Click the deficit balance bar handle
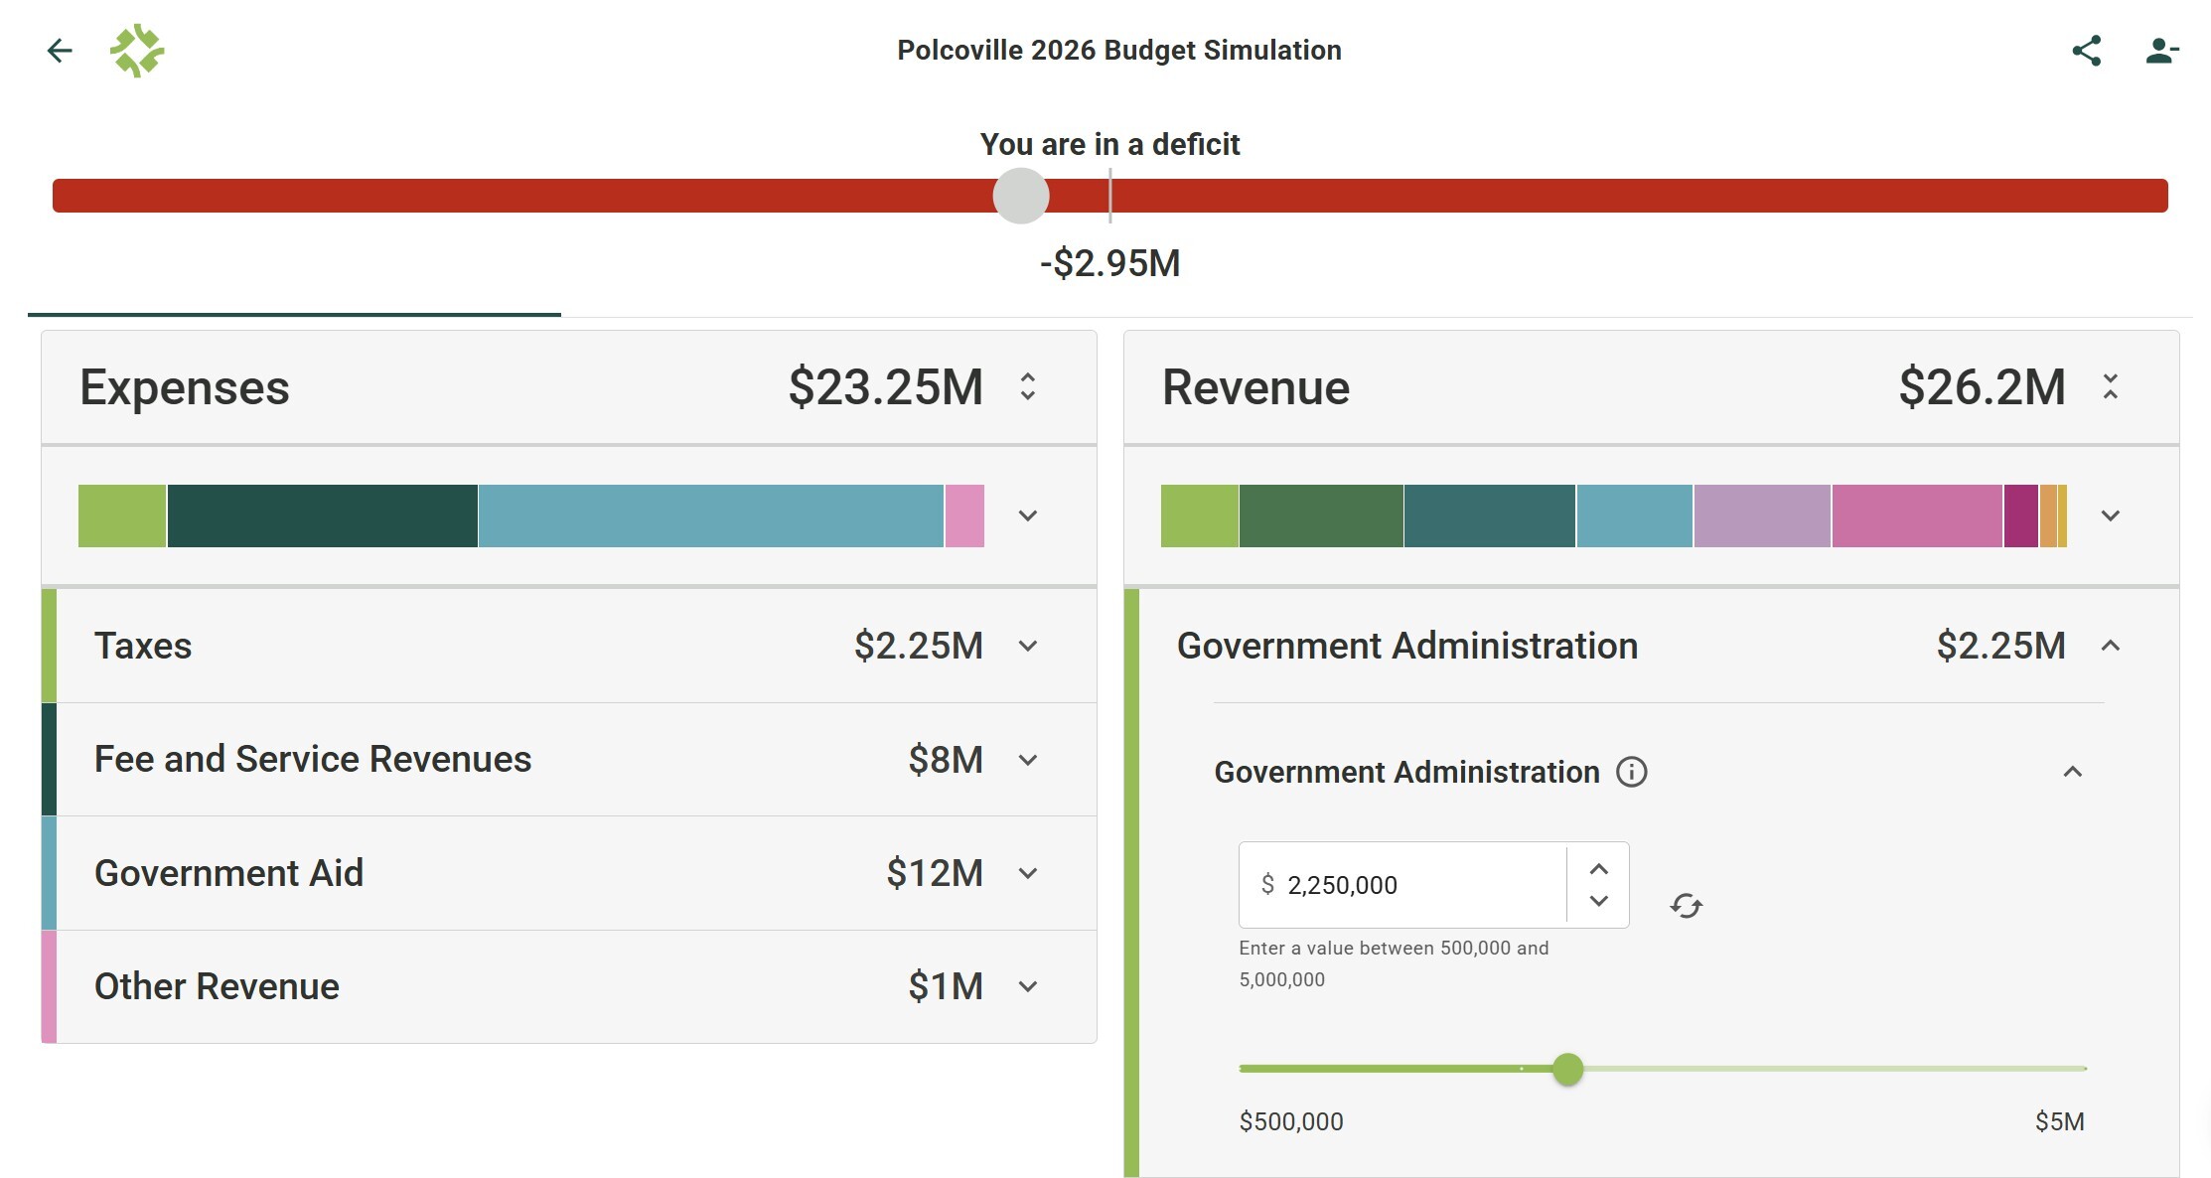Screen dimensions: 2211x1178 [1021, 196]
